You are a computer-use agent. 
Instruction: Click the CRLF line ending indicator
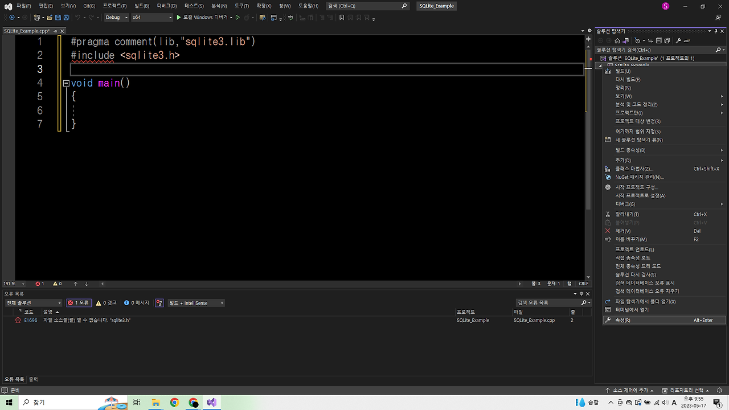584,284
